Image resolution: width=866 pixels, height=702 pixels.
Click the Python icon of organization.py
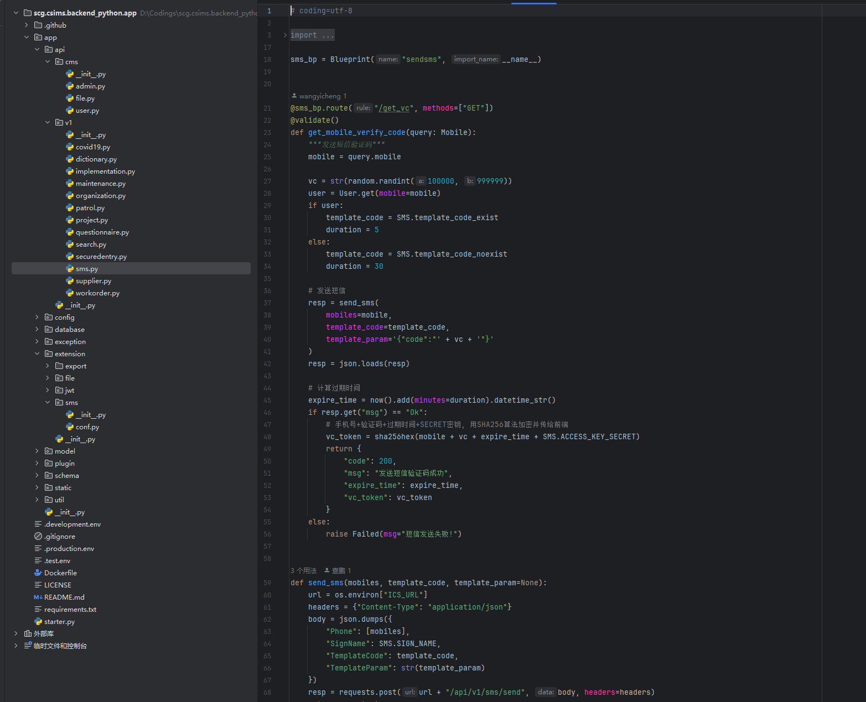coord(70,195)
